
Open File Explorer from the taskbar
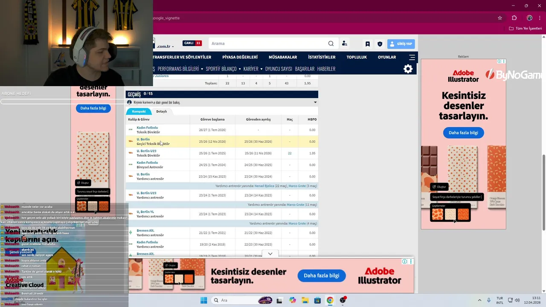point(305,300)
